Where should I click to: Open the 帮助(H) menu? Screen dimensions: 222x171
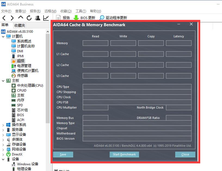(x=95, y=11)
